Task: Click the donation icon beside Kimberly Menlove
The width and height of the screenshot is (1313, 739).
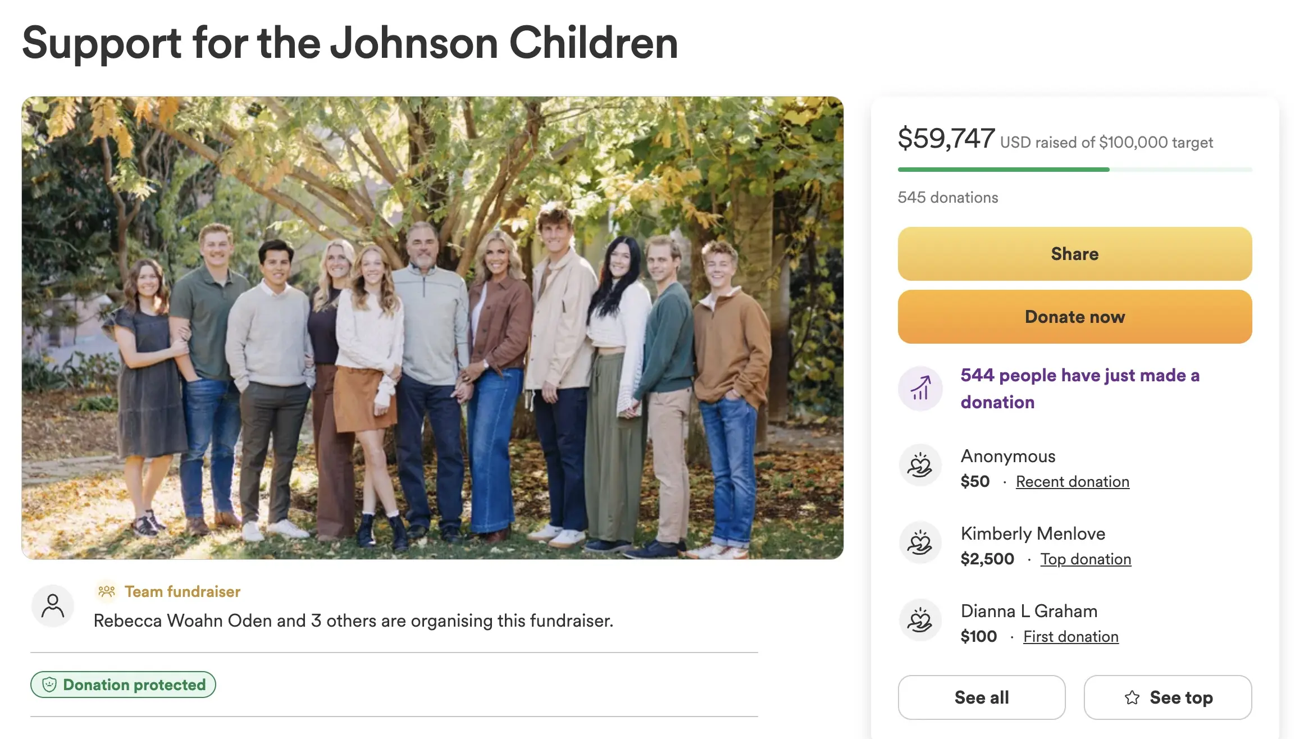Action: [920, 543]
